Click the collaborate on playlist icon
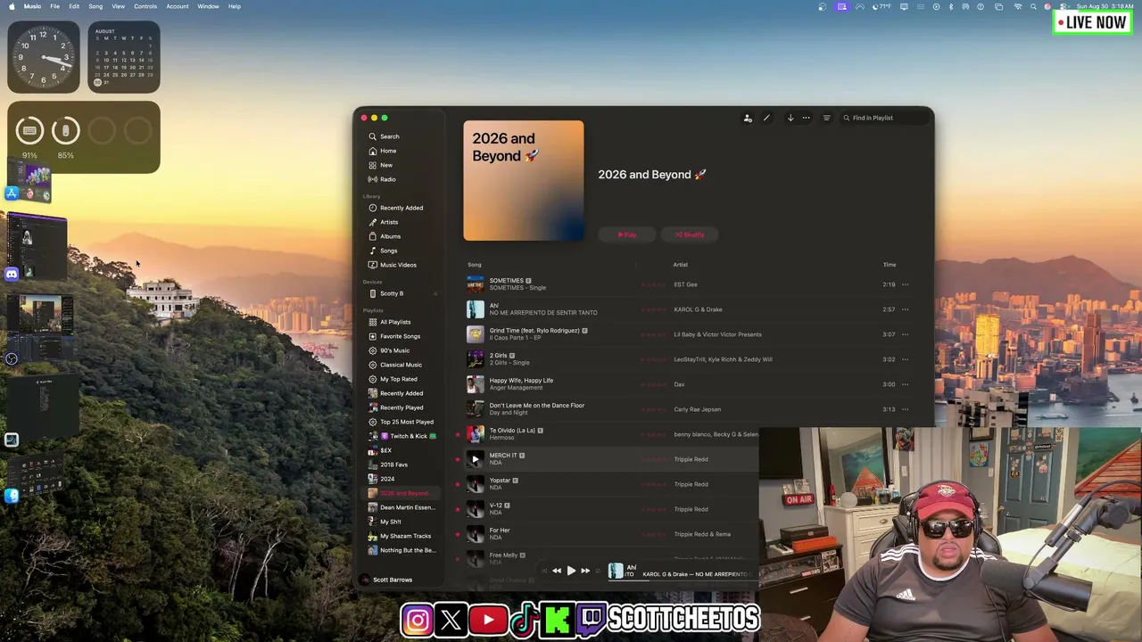Image resolution: width=1142 pixels, height=642 pixels. [x=748, y=118]
